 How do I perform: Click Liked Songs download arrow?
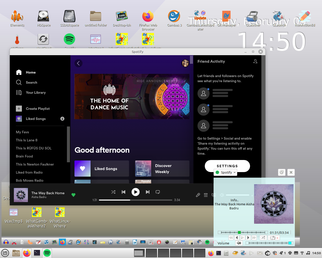click(62, 119)
